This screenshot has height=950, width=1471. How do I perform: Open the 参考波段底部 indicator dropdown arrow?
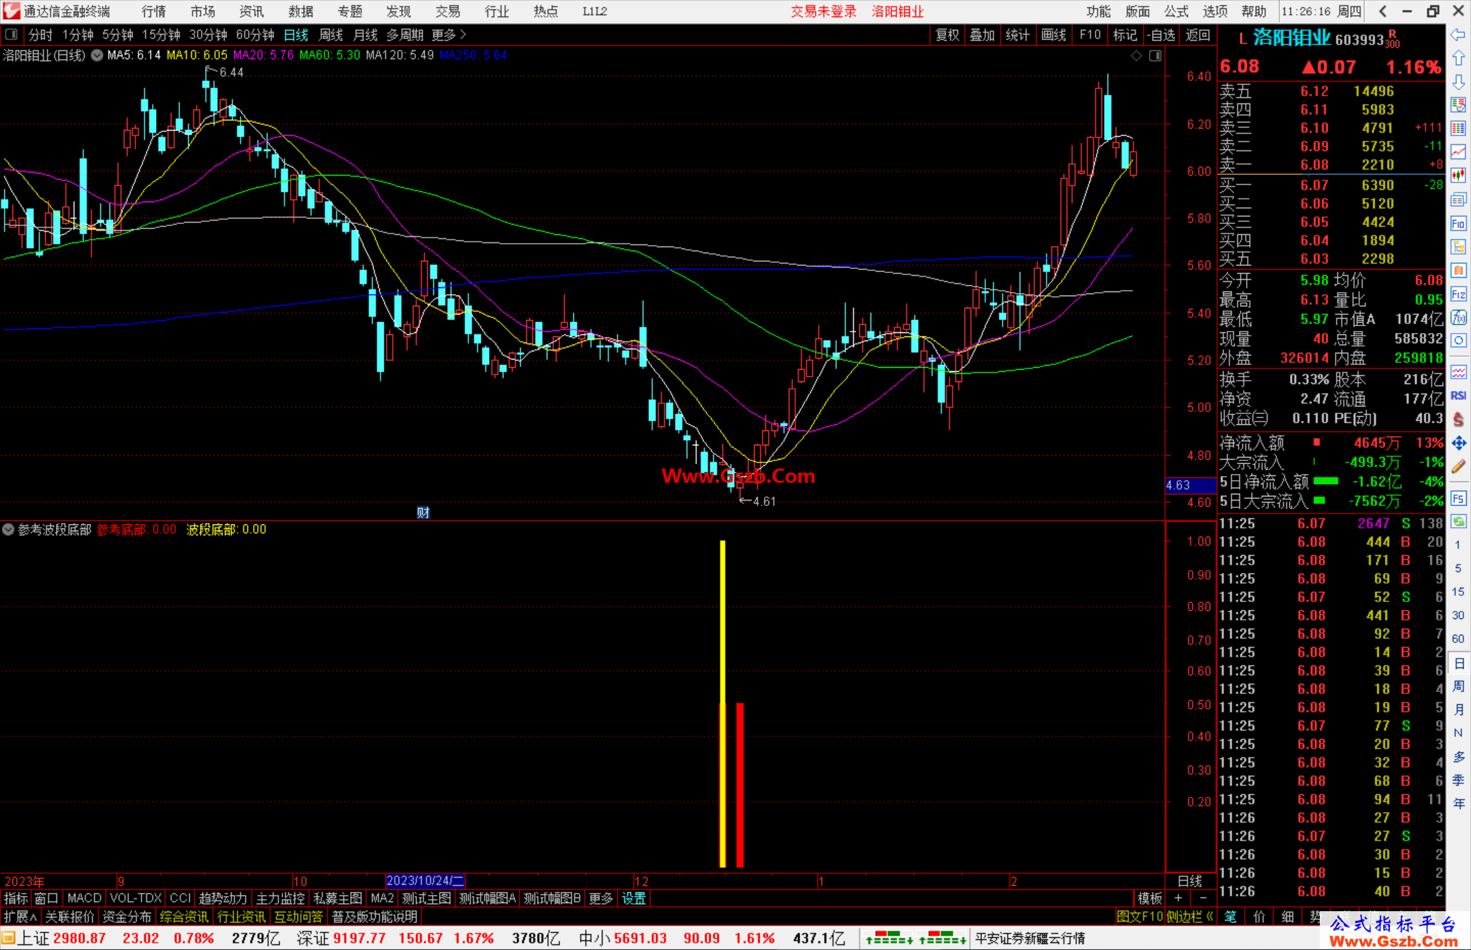(x=8, y=529)
